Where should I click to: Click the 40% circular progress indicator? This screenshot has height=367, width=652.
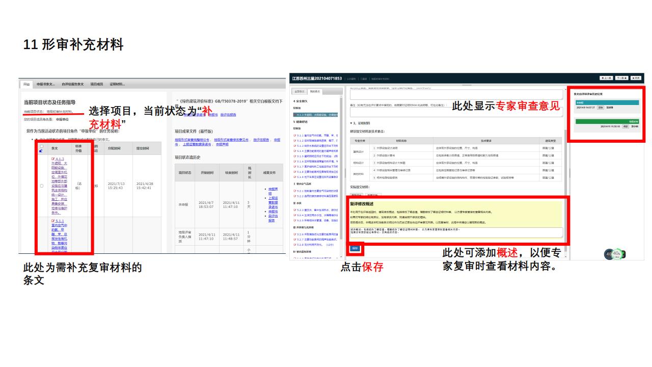[x=617, y=253]
